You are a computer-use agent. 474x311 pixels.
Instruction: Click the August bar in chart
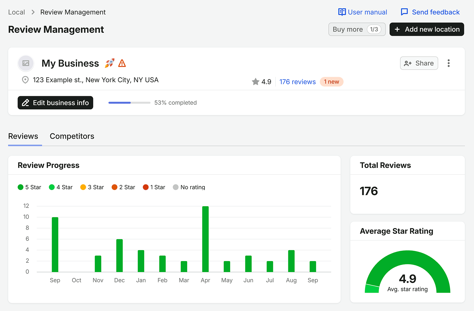coord(291,261)
